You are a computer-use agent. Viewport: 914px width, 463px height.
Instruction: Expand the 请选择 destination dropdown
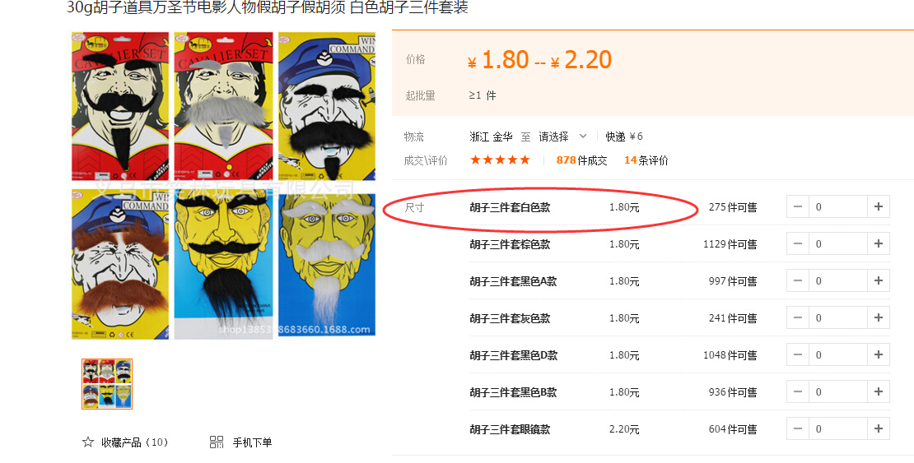[562, 137]
